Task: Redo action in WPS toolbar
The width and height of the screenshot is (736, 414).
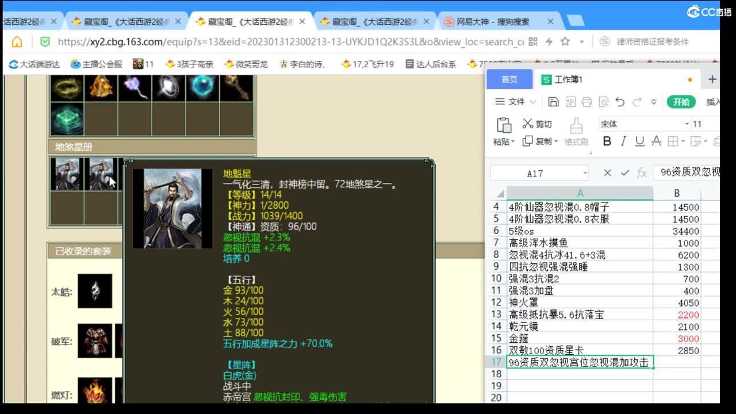Action: coord(637,102)
